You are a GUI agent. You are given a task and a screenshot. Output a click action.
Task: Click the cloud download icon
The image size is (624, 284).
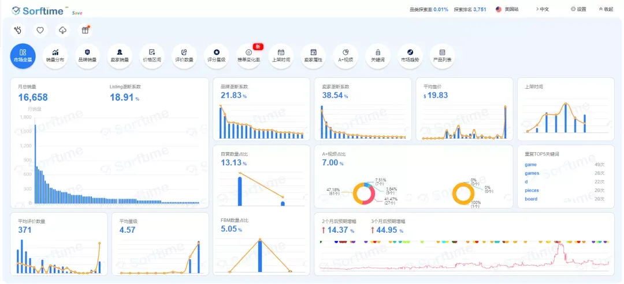pyautogui.click(x=62, y=30)
